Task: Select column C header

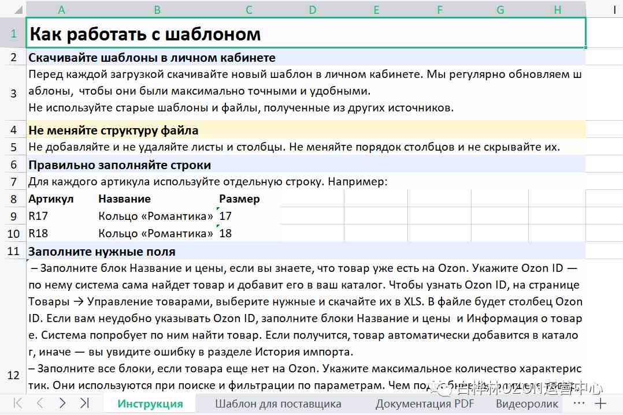Action: [x=249, y=9]
